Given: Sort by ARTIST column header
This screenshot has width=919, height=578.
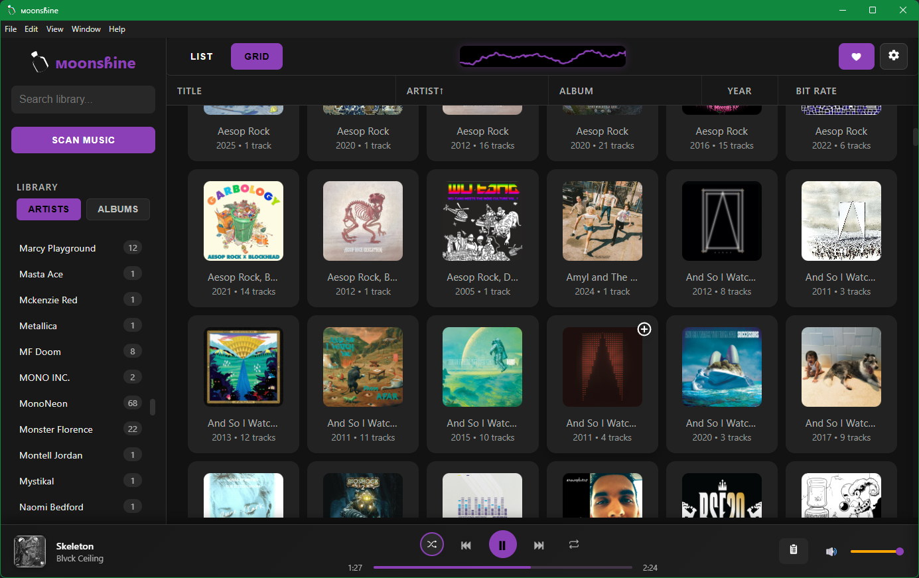Looking at the screenshot, I should pyautogui.click(x=472, y=91).
